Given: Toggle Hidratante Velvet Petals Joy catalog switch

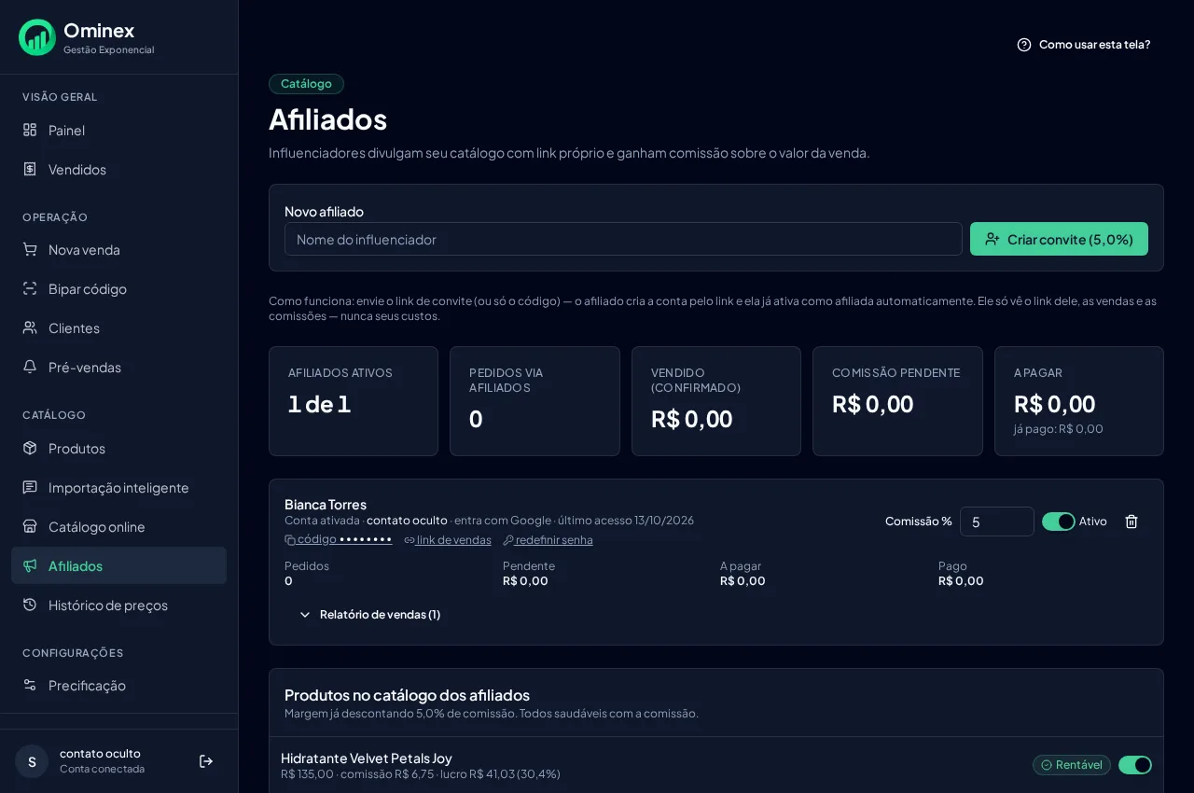Looking at the screenshot, I should tap(1135, 765).
